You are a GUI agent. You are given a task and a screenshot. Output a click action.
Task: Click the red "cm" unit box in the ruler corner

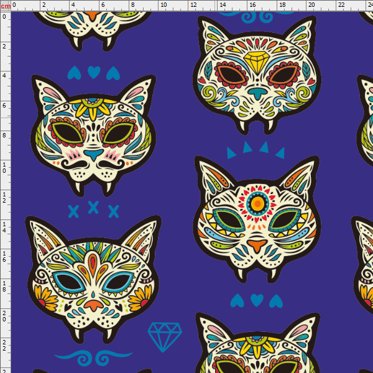[6, 6]
